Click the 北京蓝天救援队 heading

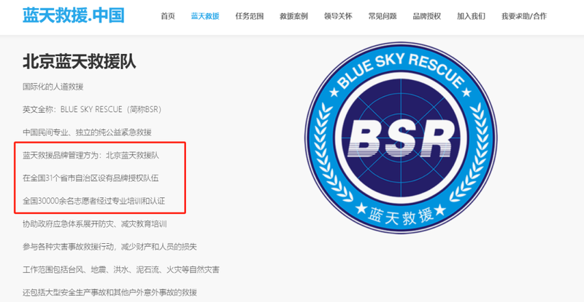[80, 62]
